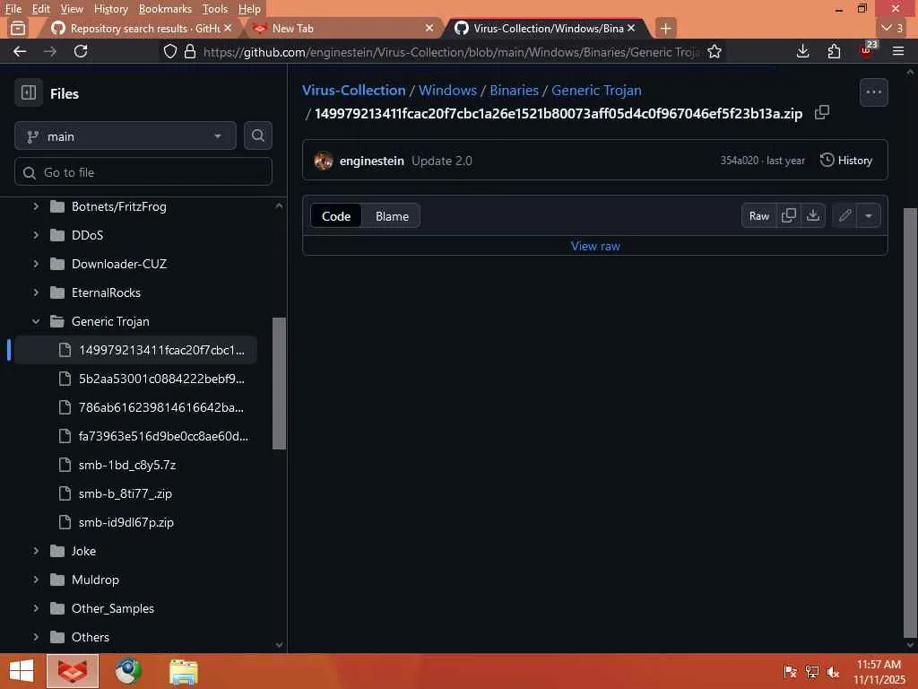918x689 pixels.
Task: Open Windows Start menu
Action: pos(22,671)
